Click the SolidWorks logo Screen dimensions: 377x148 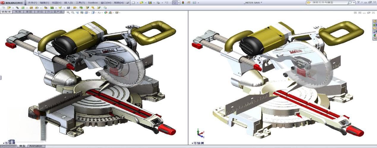[12, 3]
